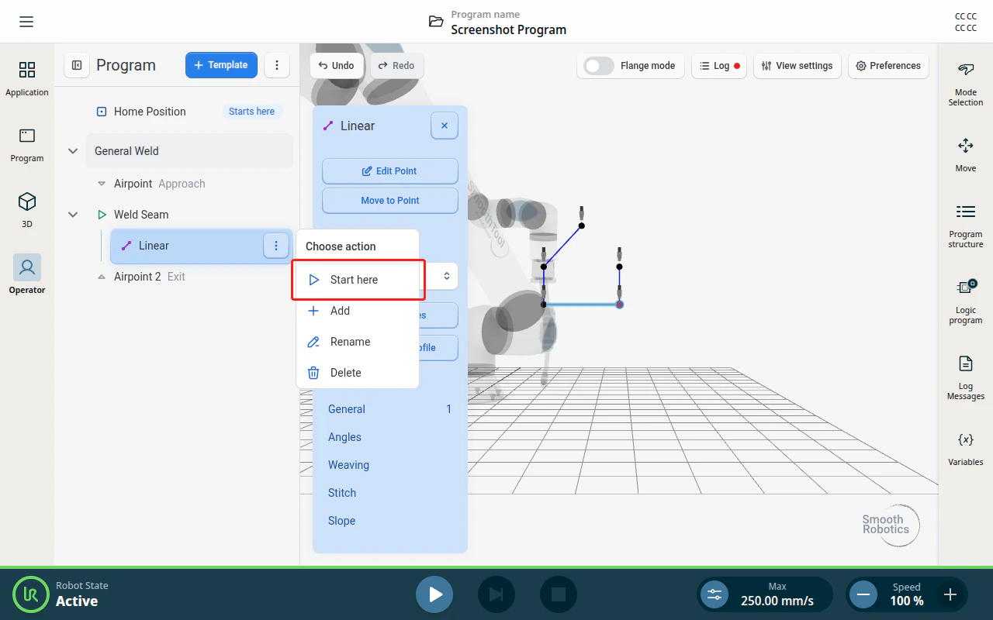
Task: Click the UR Robot State icon
Action: pos(31,594)
